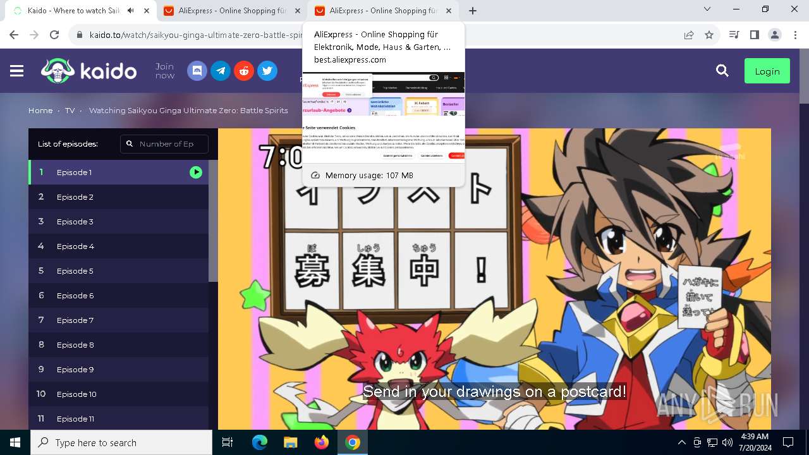Image resolution: width=809 pixels, height=455 pixels.
Task: Open the notification center icon
Action: (788, 442)
